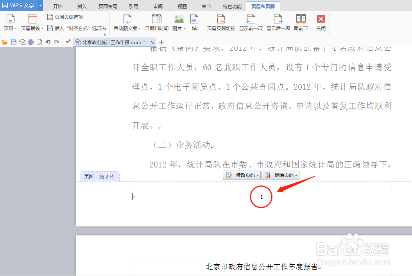Open the 章节 tab

point(206,6)
